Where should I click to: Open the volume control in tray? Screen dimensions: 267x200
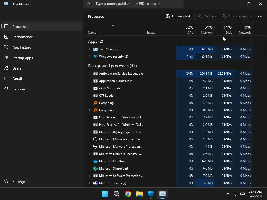coord(242,194)
